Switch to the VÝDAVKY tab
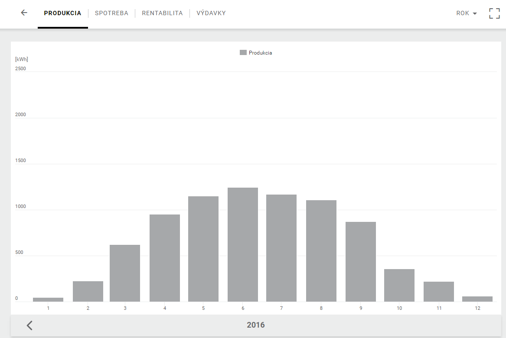Image resolution: width=506 pixels, height=338 pixels. coord(211,13)
